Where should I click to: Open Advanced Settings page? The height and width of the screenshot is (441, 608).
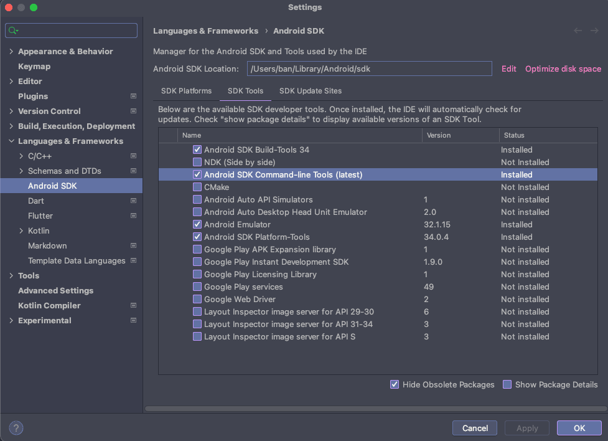point(55,290)
